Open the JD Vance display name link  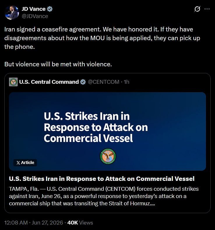[34, 9]
